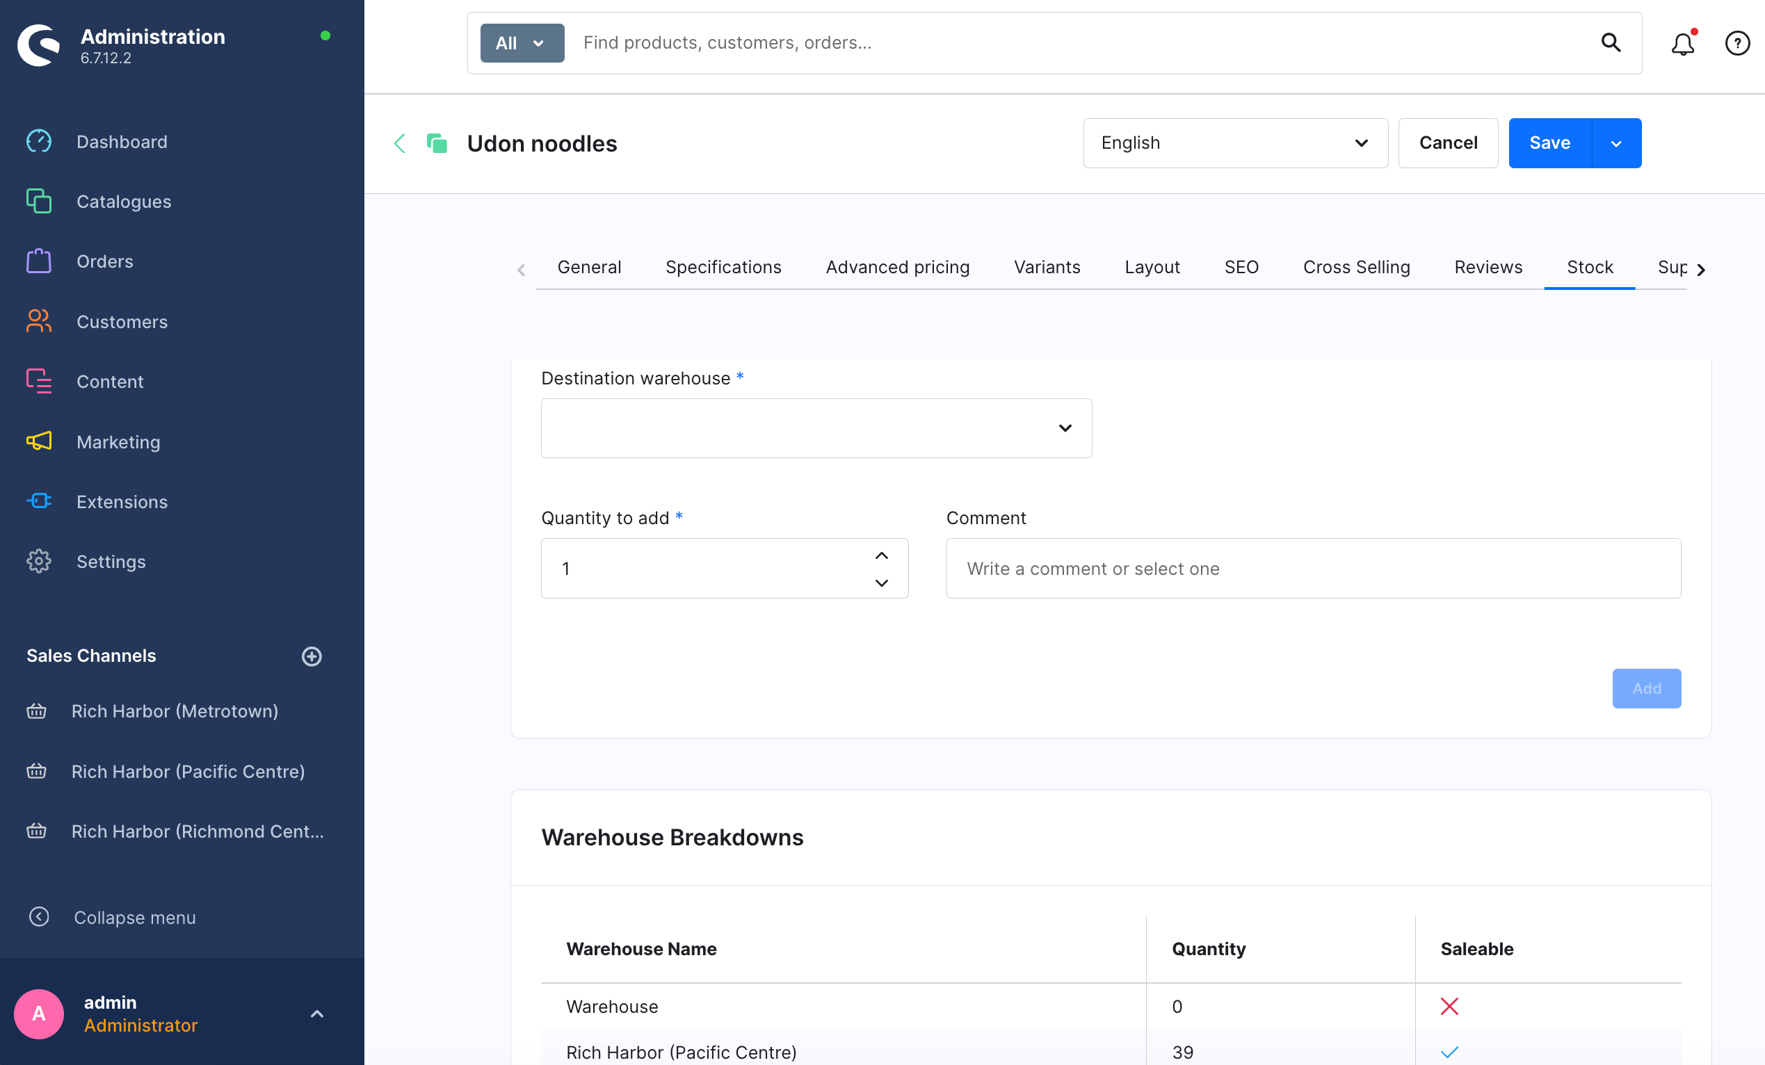
Task: Open the Orders menu item
Action: tap(104, 261)
